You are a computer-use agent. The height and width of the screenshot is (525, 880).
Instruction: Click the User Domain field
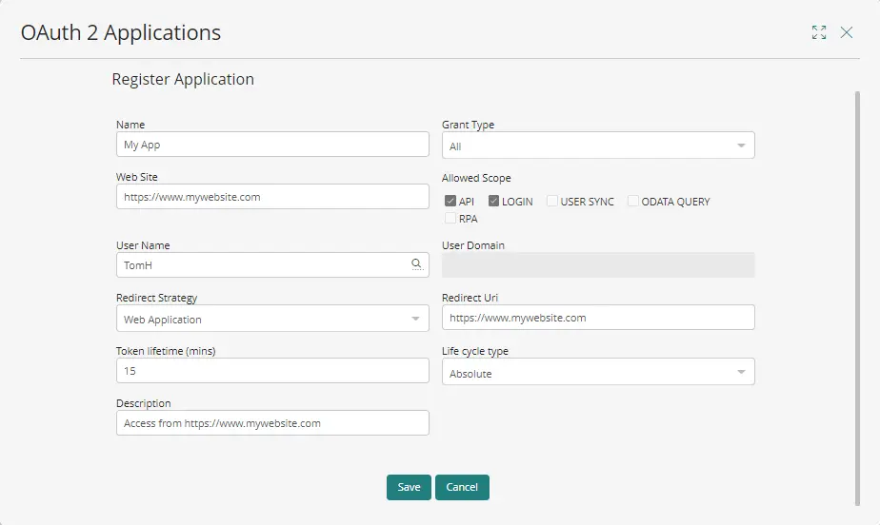click(x=598, y=265)
